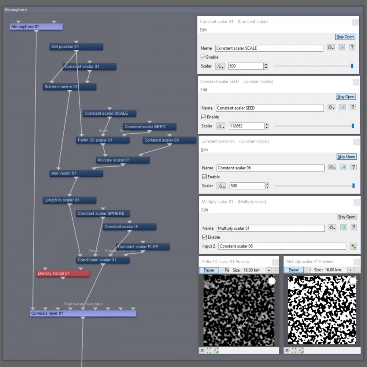This screenshot has width=367, height=367.
Task: Click Stay Open in Constant scalar 06 panel
Action: 347,157
